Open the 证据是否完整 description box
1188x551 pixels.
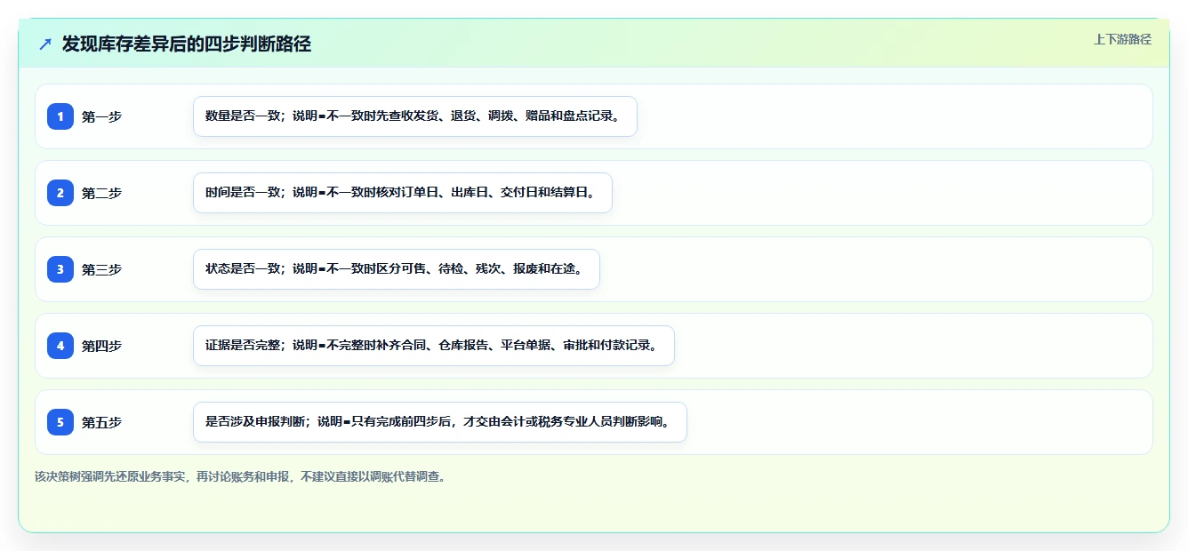[434, 346]
